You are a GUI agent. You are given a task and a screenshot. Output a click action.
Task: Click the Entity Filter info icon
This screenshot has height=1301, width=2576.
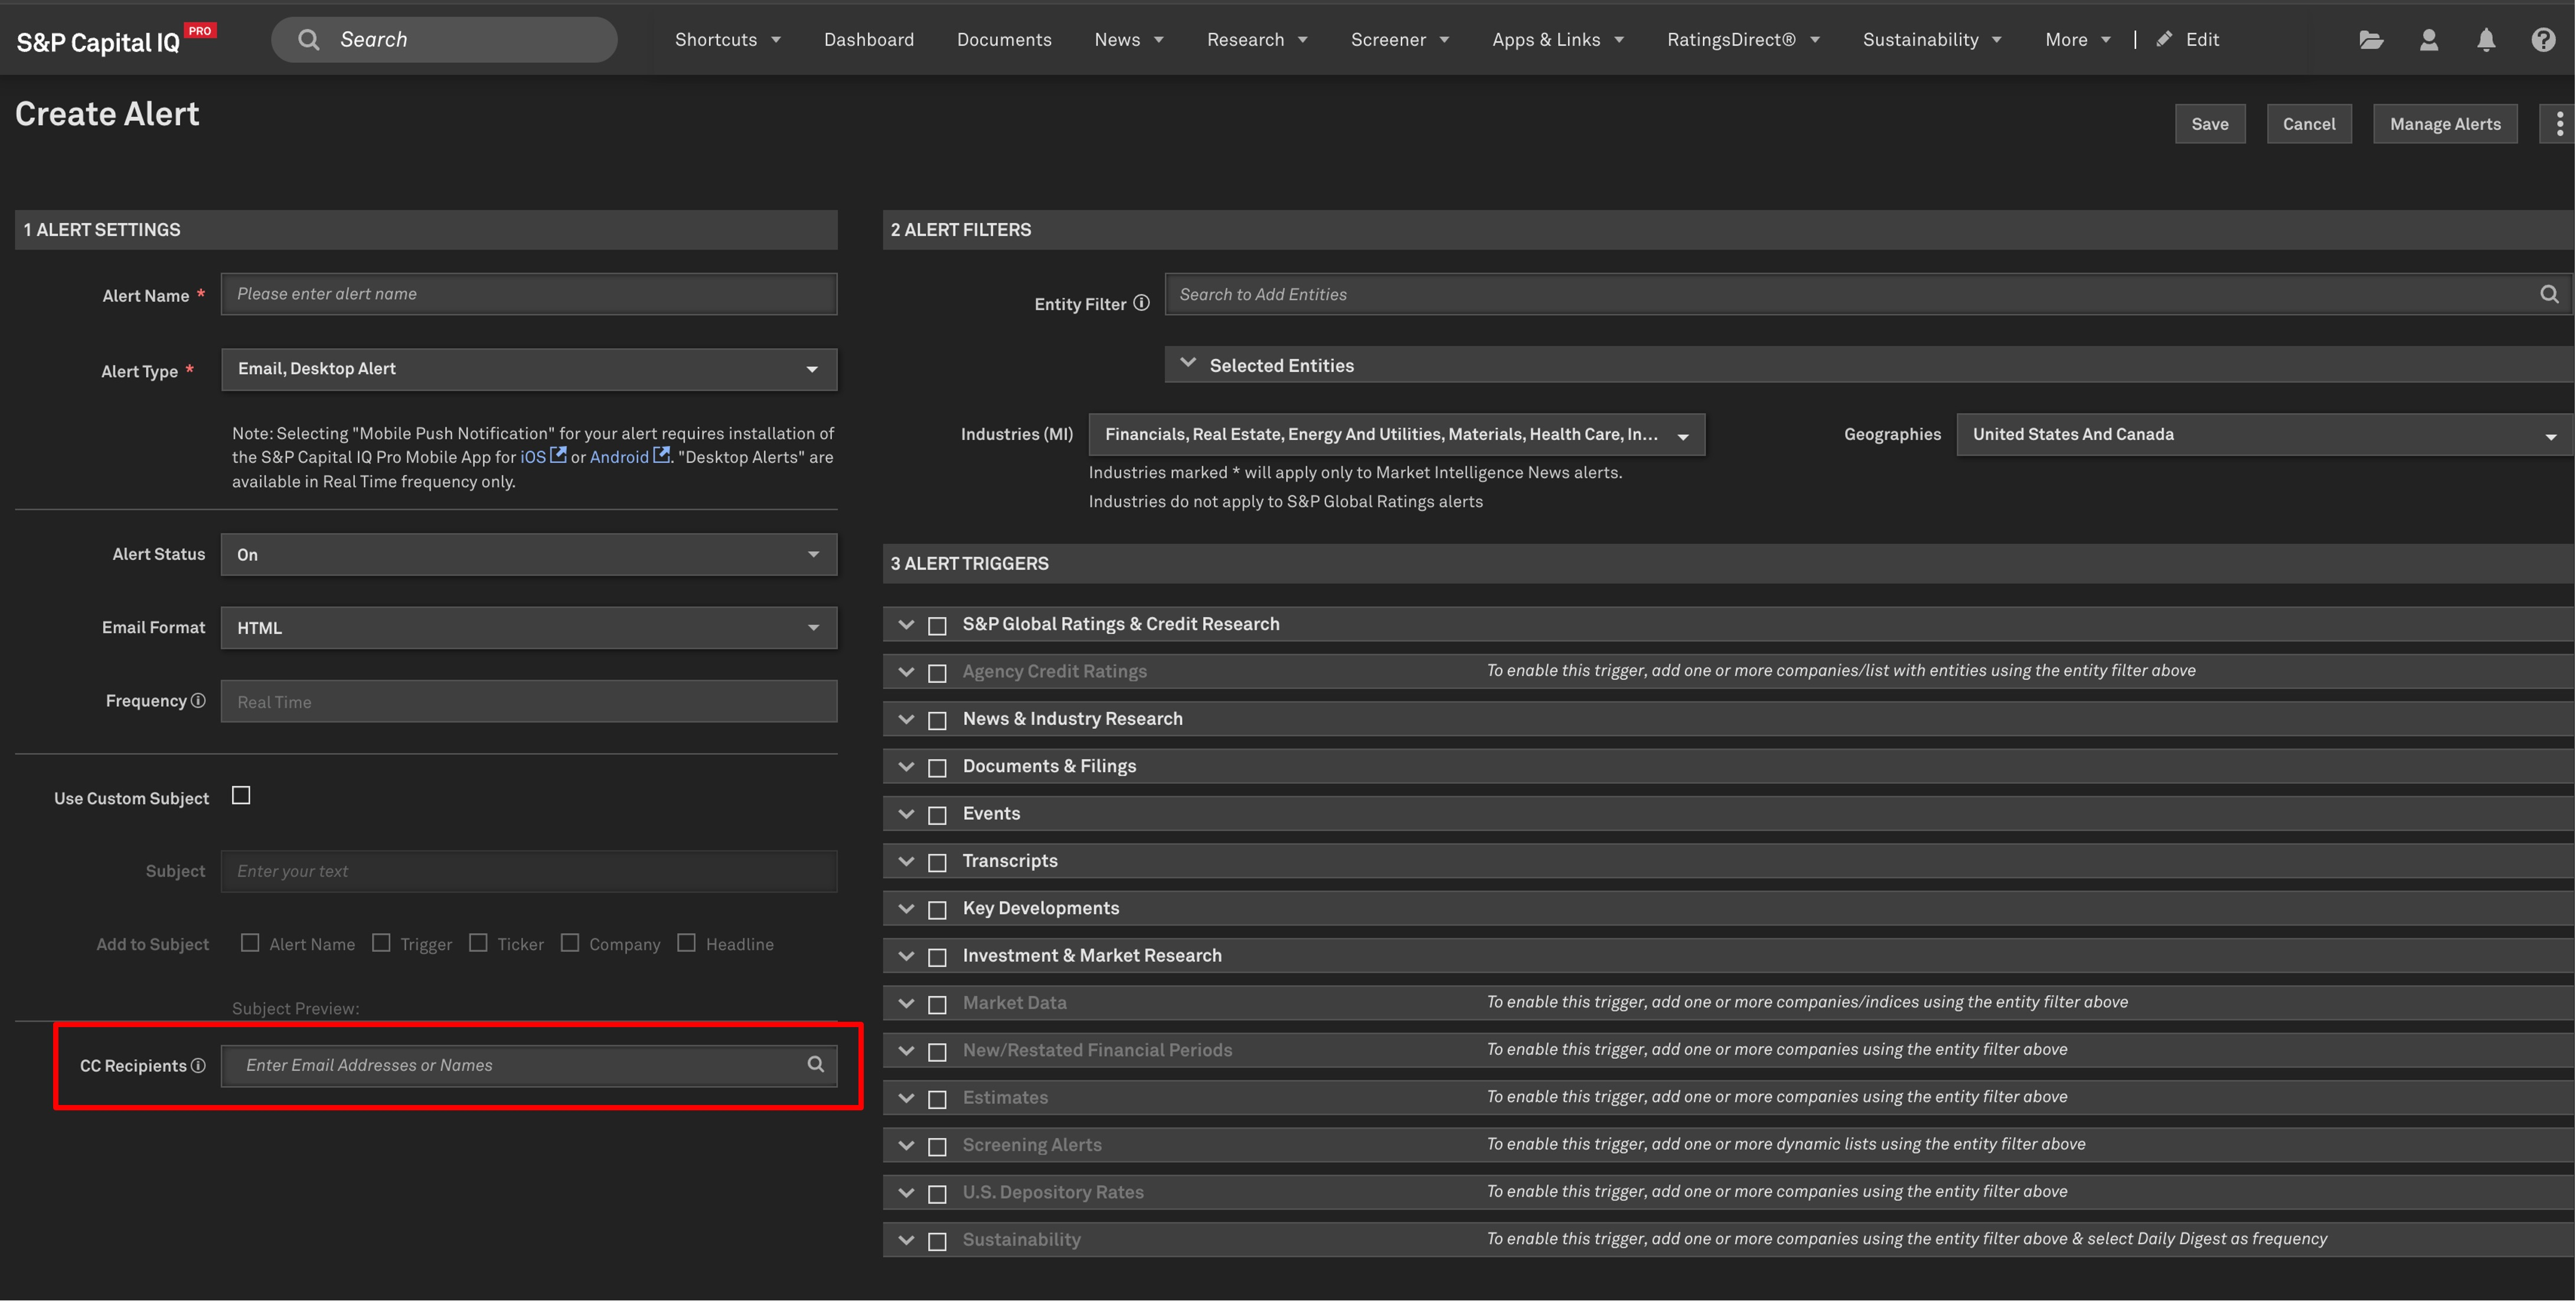click(1141, 303)
